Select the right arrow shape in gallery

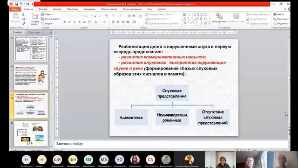point(197,19)
